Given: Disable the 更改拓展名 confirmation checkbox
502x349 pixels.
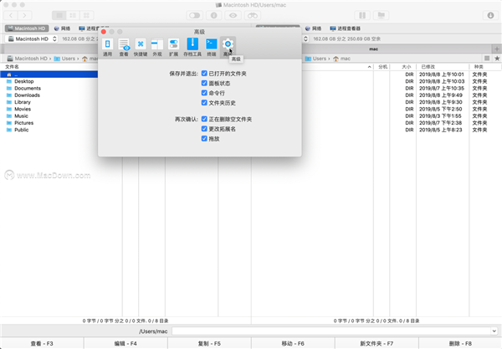Looking at the screenshot, I should (x=204, y=129).
